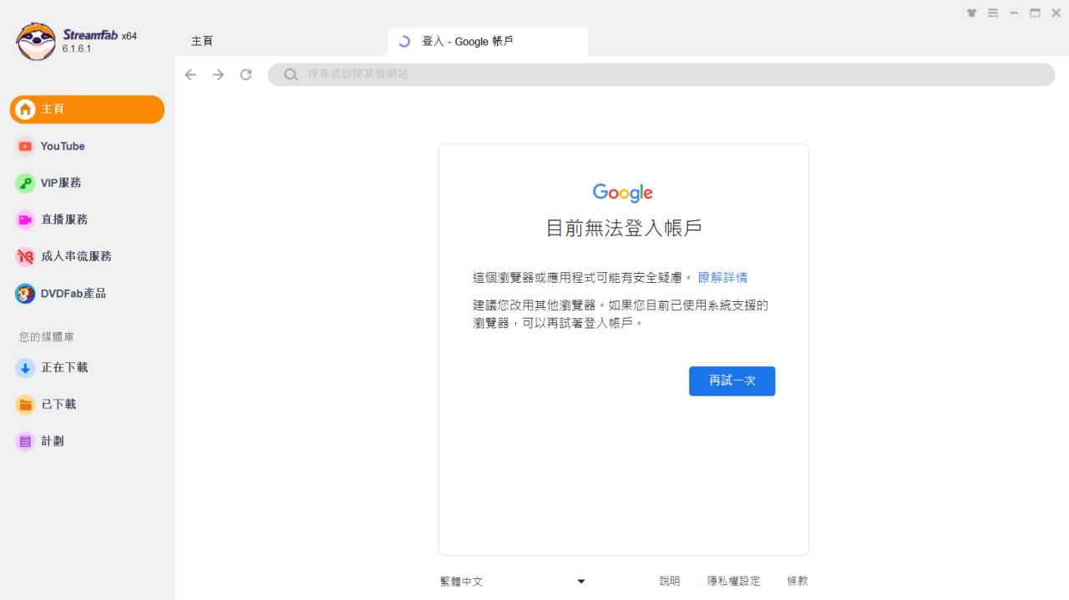Click the adult streaming crossed icon
Image resolution: width=1069 pixels, height=600 pixels.
(25, 256)
